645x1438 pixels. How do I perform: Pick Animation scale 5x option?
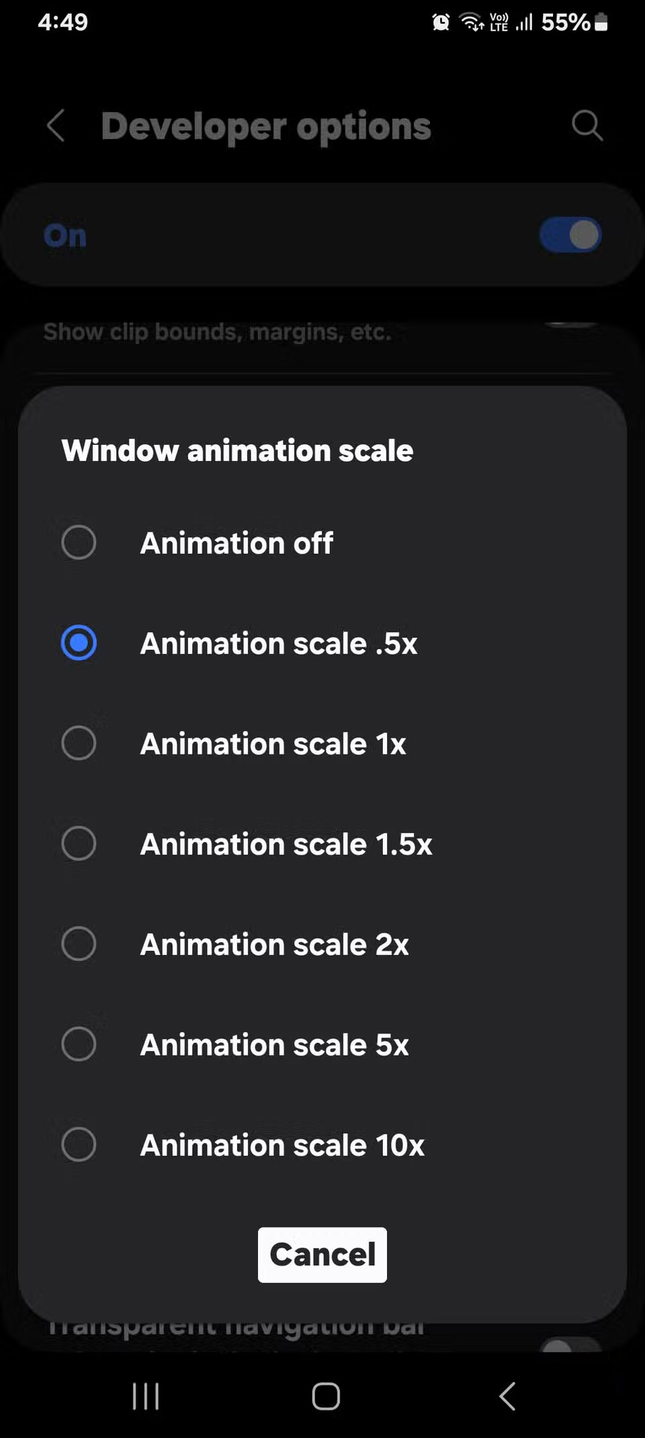(79, 1044)
